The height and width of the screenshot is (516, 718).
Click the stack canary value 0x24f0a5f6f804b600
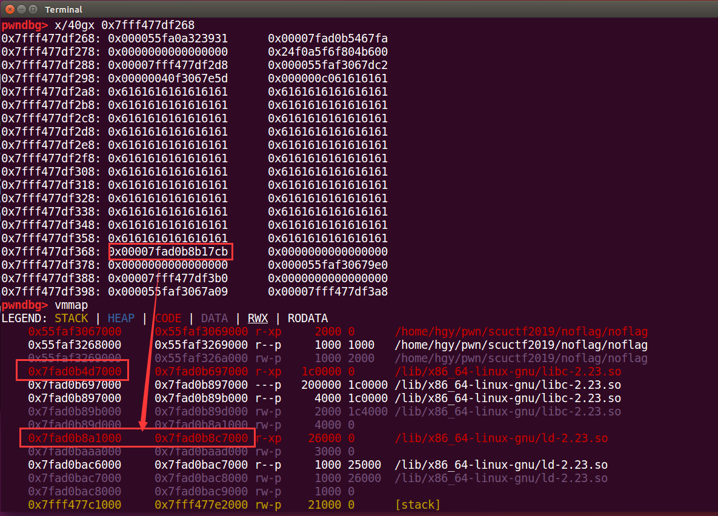327,51
